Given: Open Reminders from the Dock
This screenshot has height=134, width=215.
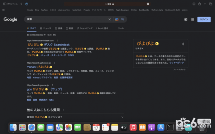Looking at the screenshot, I should (x=105, y=127).
